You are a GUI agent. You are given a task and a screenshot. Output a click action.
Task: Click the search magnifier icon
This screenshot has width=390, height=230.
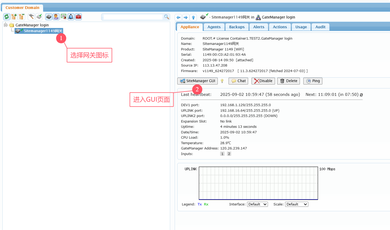(166, 17)
